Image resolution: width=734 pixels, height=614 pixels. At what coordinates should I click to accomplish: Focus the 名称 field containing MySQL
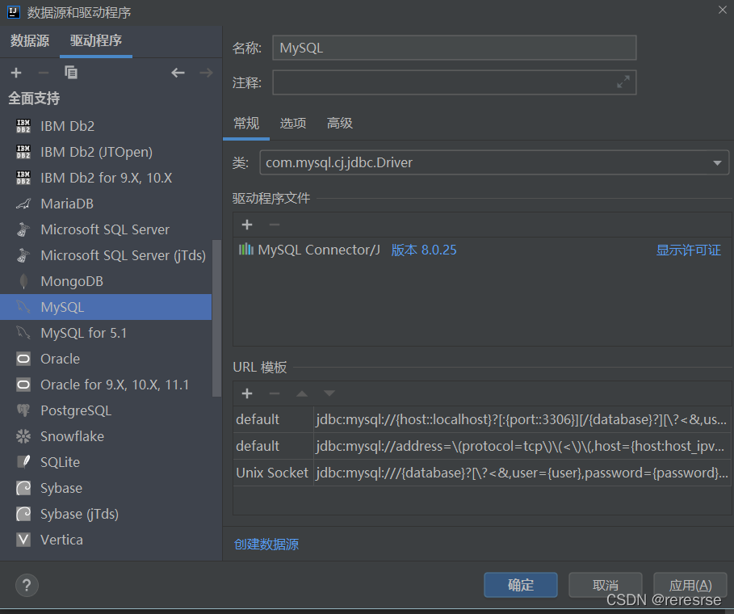click(x=454, y=48)
